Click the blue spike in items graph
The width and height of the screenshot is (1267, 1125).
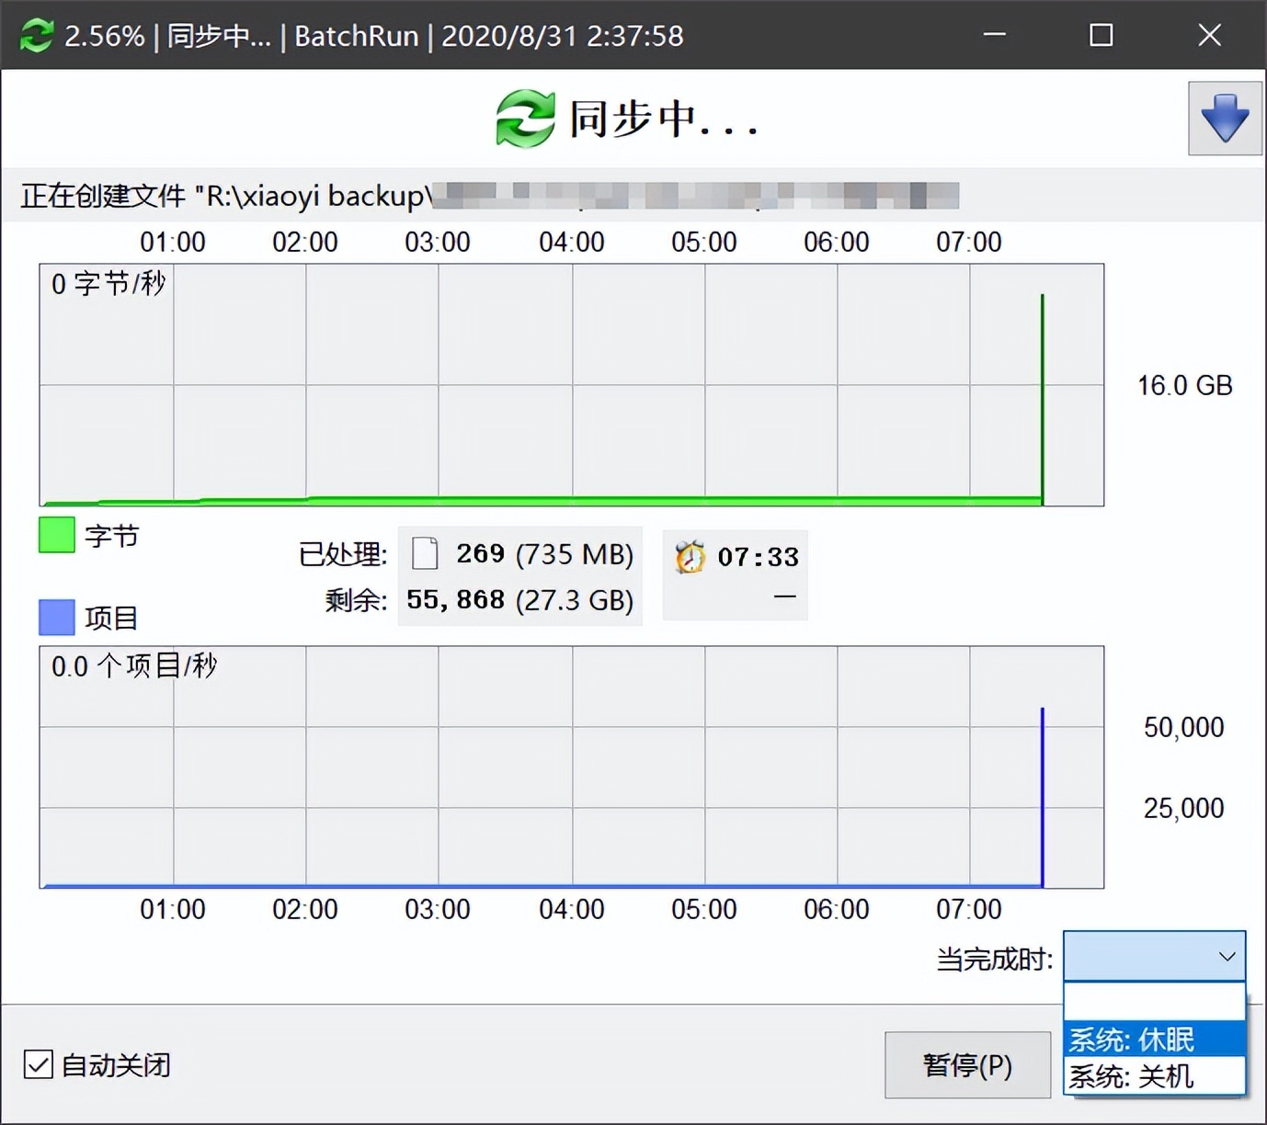point(1042,790)
